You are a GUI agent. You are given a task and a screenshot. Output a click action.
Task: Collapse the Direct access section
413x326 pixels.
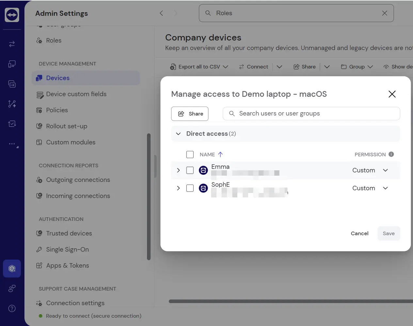[178, 134]
